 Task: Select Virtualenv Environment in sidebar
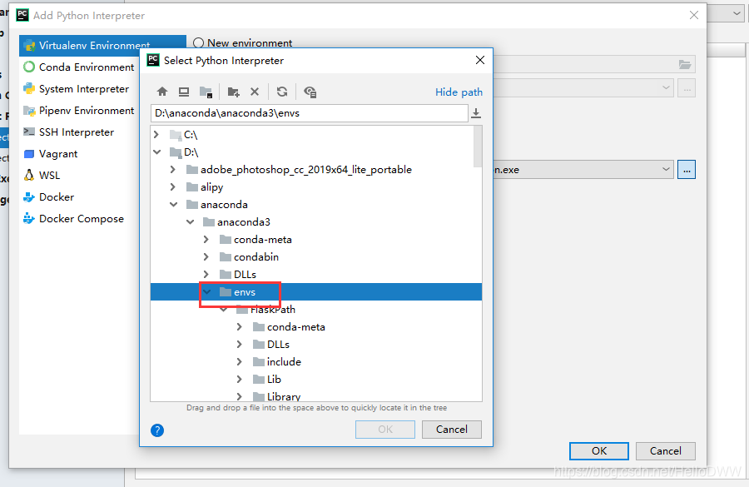(x=102, y=46)
